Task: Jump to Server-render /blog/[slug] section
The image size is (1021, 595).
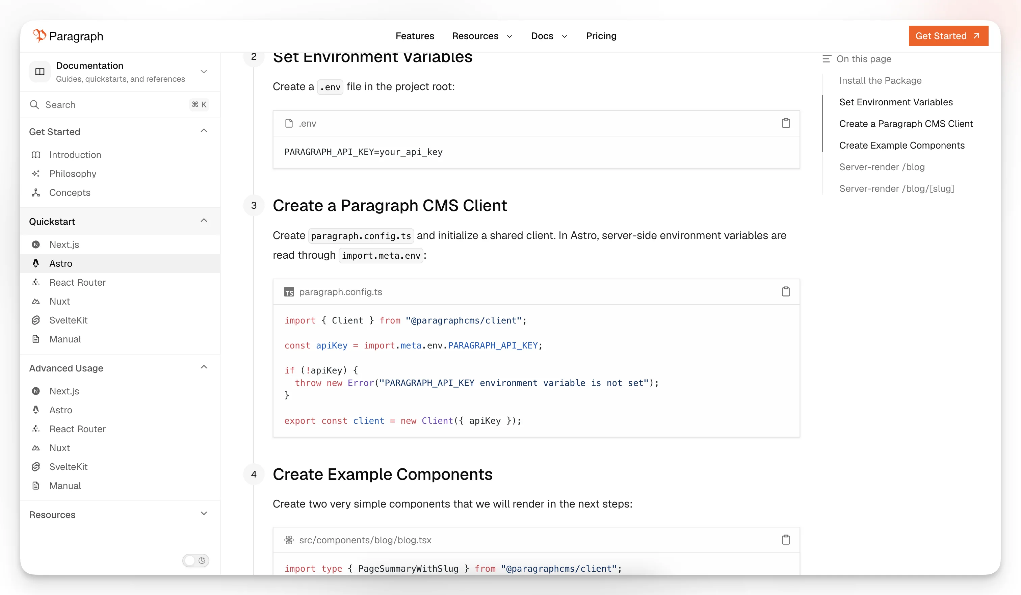Action: pos(897,188)
